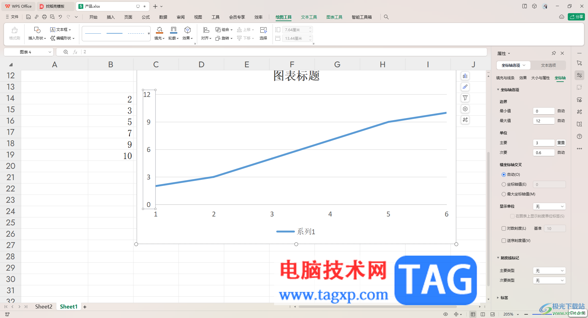This screenshot has height=318, width=588.
Task: Select 坐标轴值(E) radio option
Action: point(504,184)
